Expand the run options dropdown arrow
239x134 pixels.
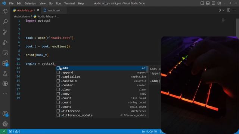[223, 10]
